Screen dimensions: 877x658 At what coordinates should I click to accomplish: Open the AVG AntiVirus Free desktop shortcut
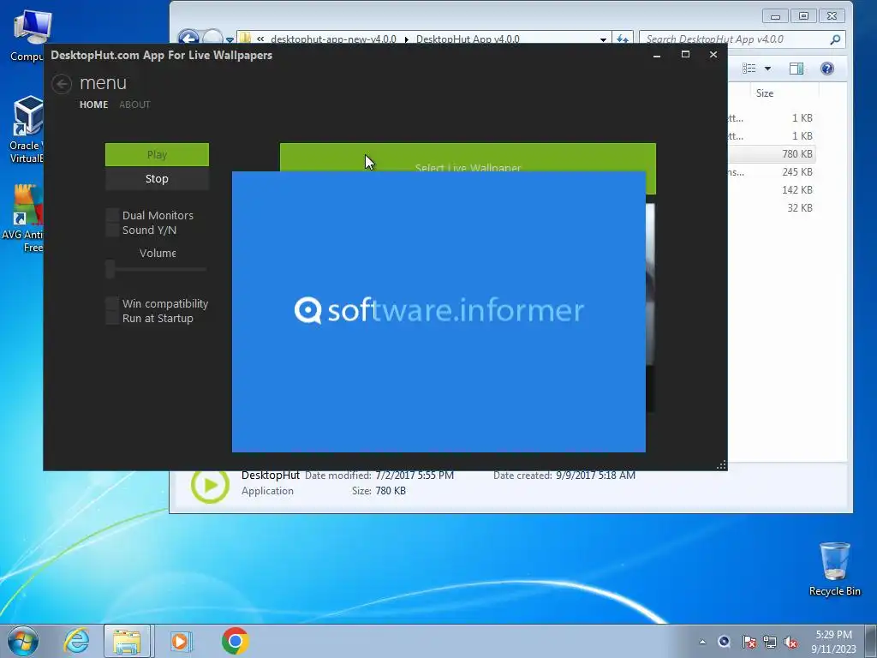point(23,218)
